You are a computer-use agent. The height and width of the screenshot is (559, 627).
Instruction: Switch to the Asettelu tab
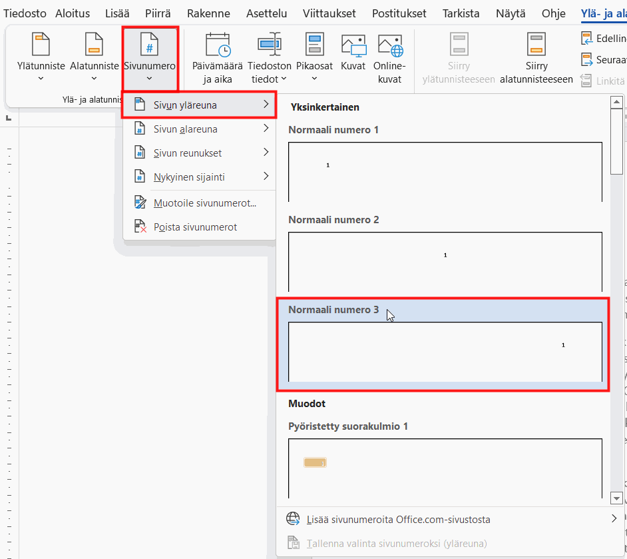[266, 13]
